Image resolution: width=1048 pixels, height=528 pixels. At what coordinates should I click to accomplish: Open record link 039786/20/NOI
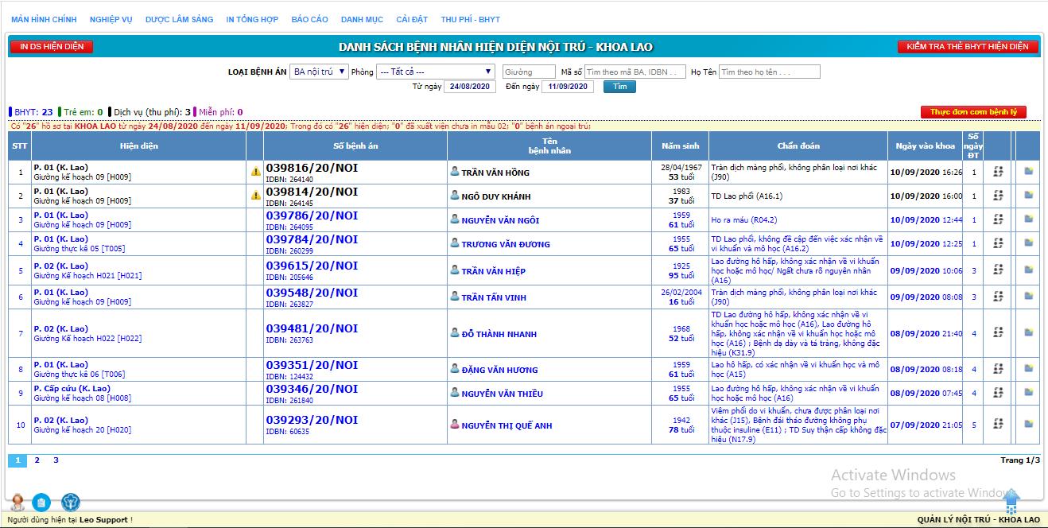312,215
